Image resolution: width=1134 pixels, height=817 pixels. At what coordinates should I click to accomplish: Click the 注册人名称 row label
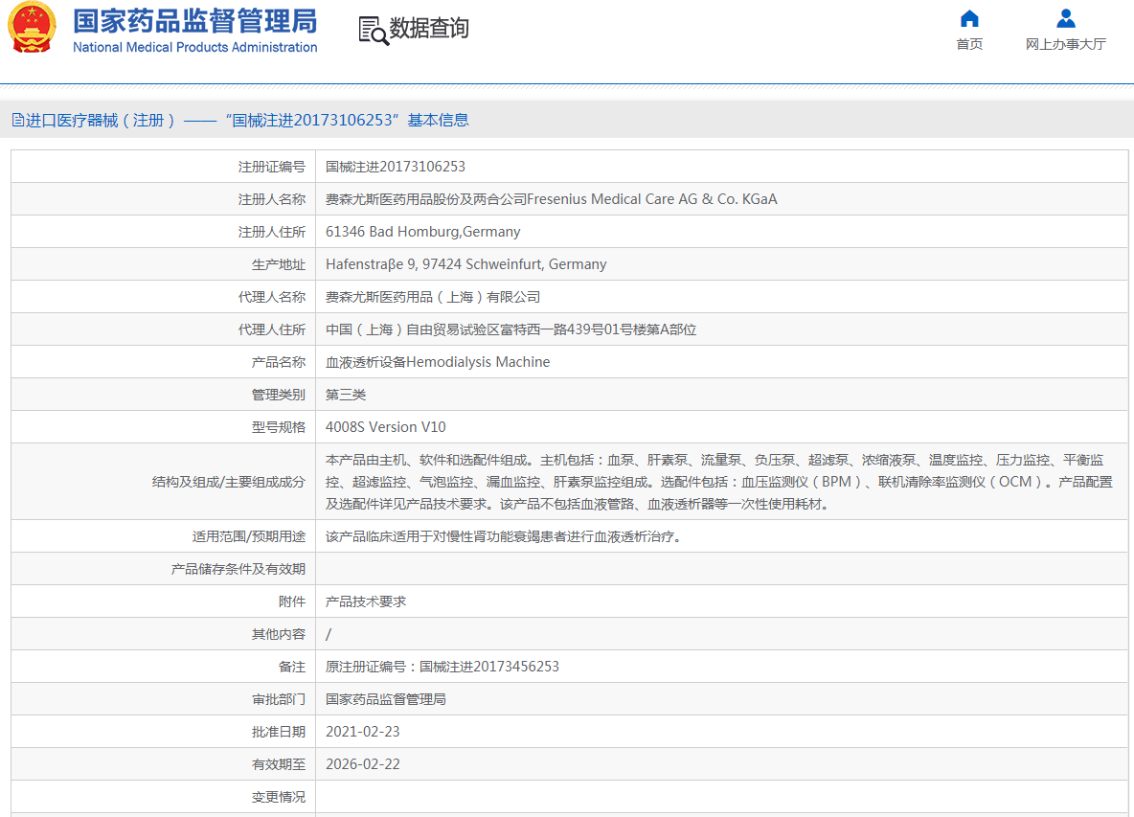272,199
